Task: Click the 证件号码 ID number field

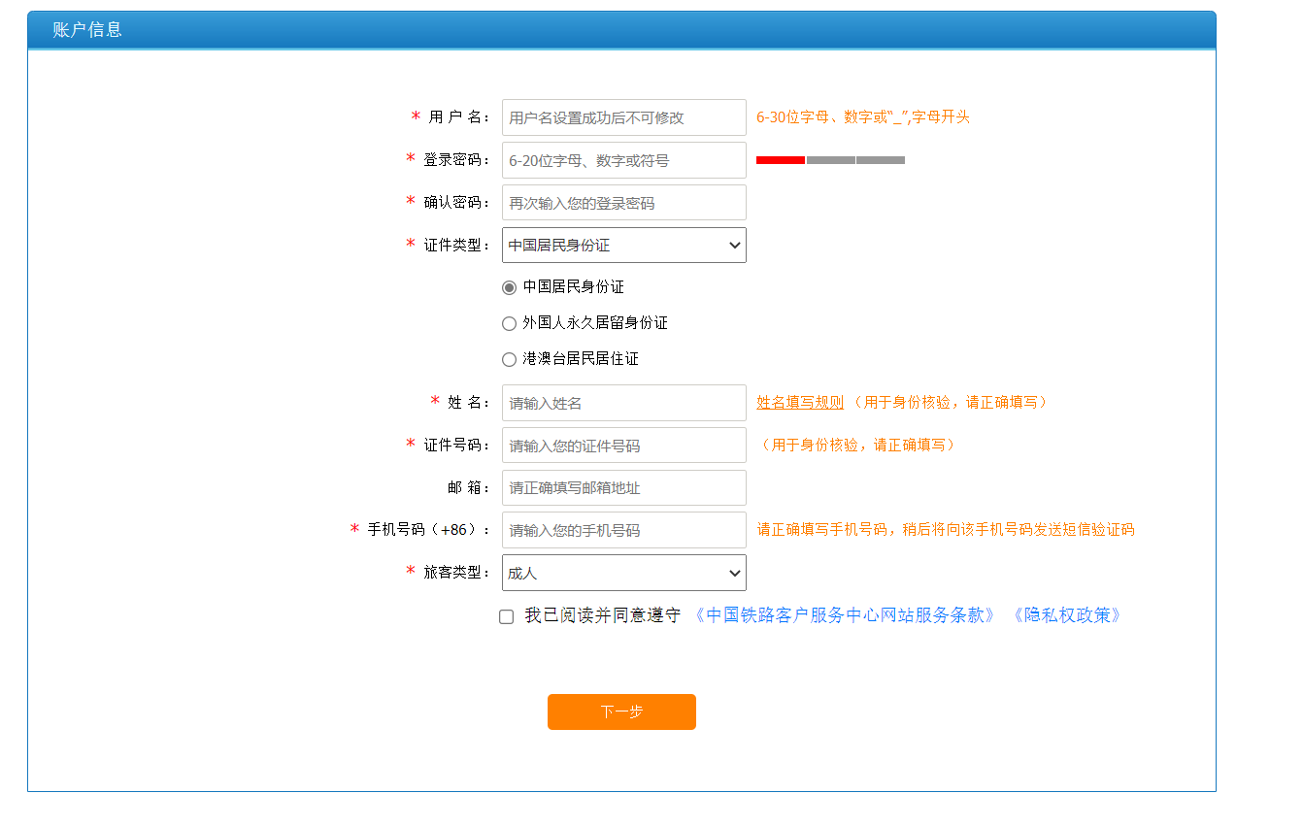Action: click(623, 445)
